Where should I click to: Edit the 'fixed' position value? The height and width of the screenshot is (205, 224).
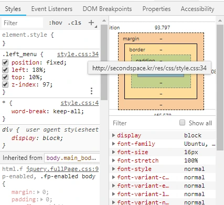coord(55,62)
